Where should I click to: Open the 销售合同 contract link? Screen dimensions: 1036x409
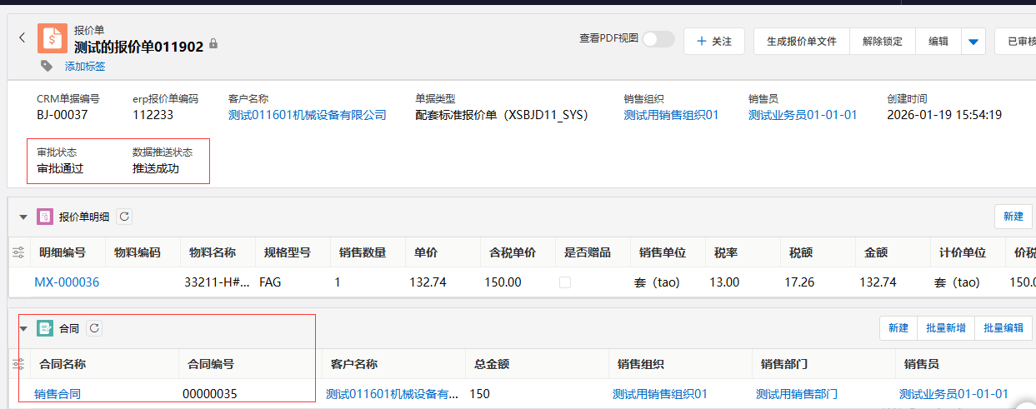(58, 394)
